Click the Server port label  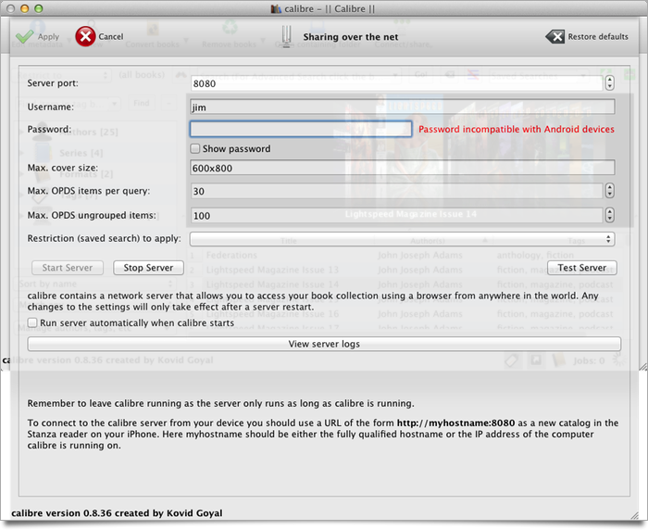(53, 83)
